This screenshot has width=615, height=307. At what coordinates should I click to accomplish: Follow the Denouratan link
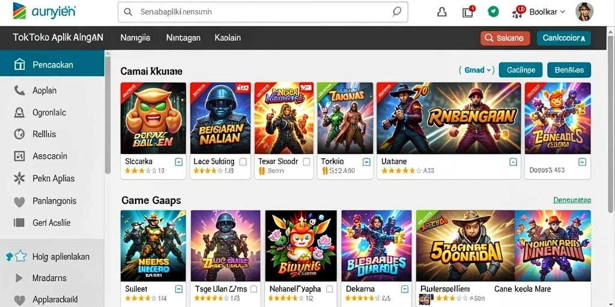pos(572,200)
